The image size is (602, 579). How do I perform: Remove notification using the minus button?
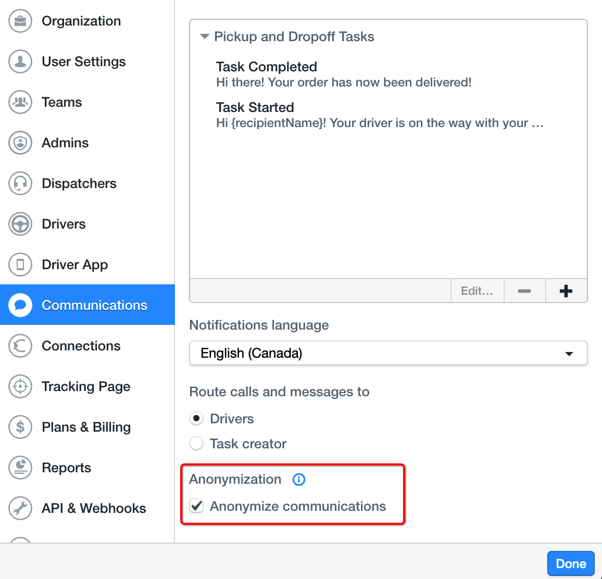pyautogui.click(x=524, y=291)
